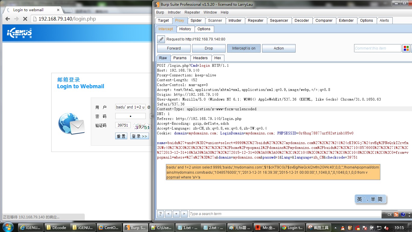Show hidden system tray icons
Screen dimensions: 412x232
(x=336, y=227)
